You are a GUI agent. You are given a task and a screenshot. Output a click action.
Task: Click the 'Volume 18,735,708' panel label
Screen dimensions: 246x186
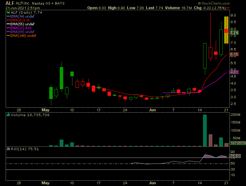coord(30,115)
